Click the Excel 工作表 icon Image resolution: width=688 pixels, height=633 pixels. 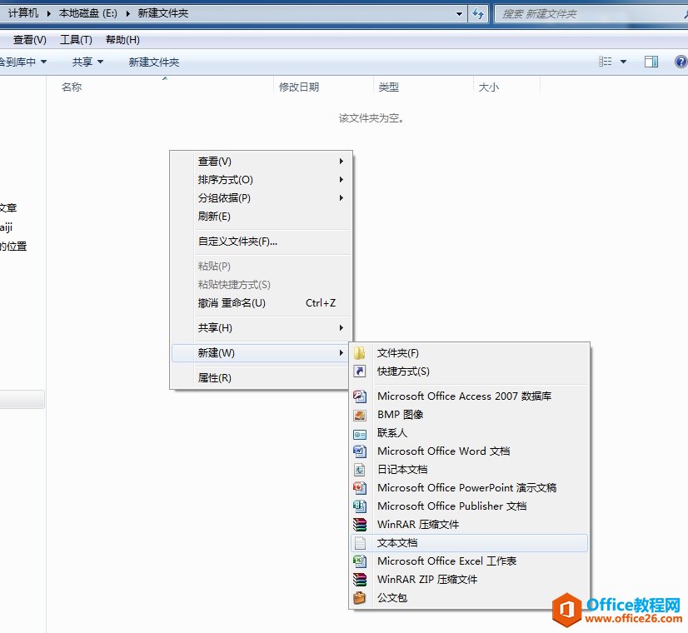coord(359,561)
